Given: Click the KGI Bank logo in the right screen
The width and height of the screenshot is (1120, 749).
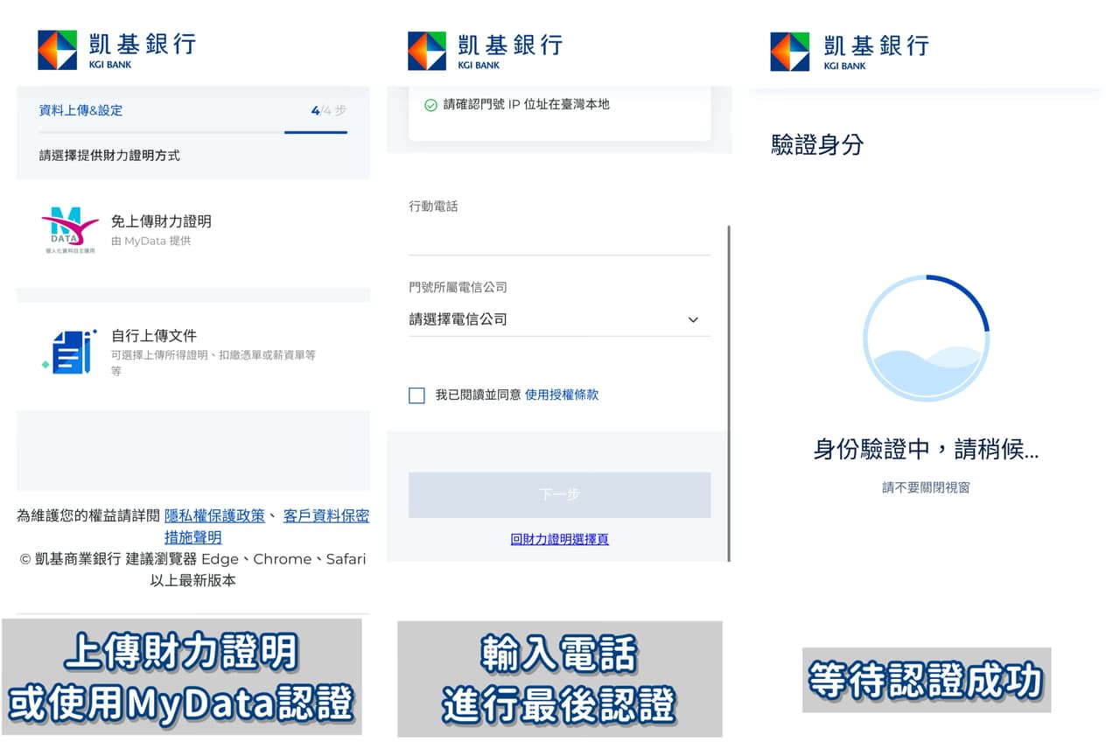Looking at the screenshot, I should [850, 51].
